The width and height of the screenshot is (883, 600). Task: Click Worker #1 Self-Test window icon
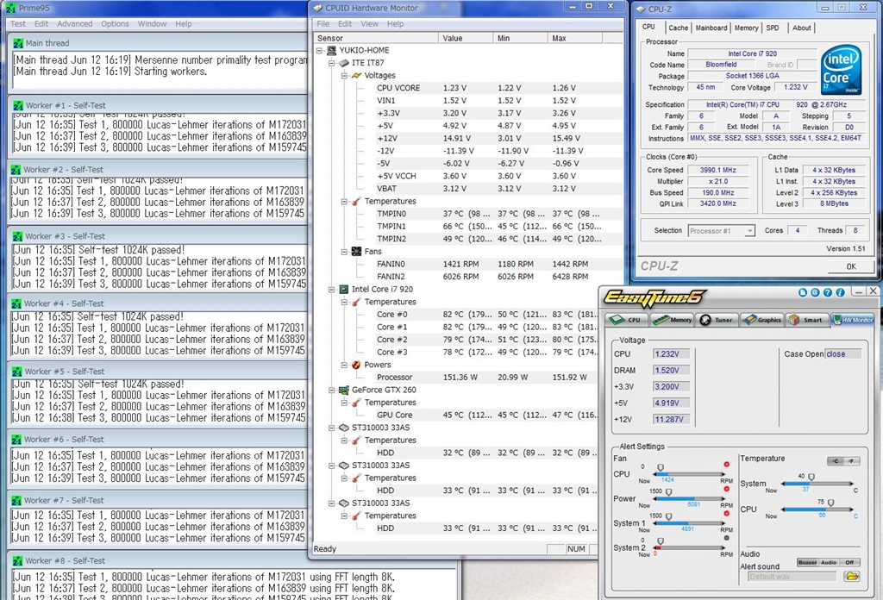pyautogui.click(x=18, y=105)
